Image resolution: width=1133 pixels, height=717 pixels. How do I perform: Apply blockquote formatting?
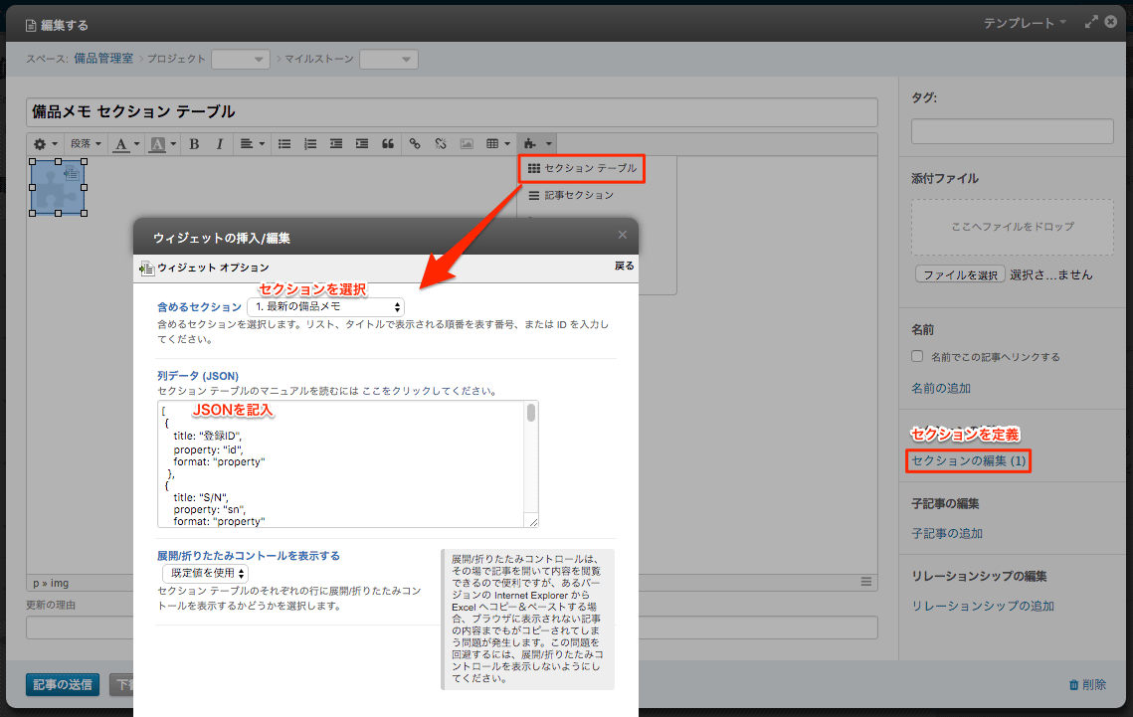pyautogui.click(x=388, y=144)
